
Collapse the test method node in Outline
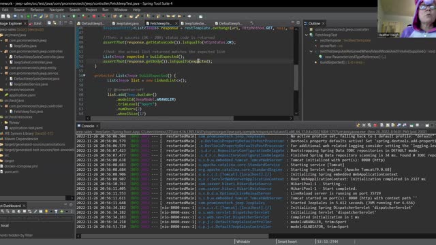(x=311, y=52)
